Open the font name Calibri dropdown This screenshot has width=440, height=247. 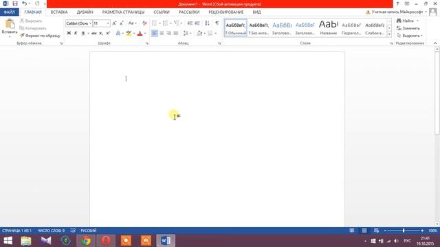(90, 23)
